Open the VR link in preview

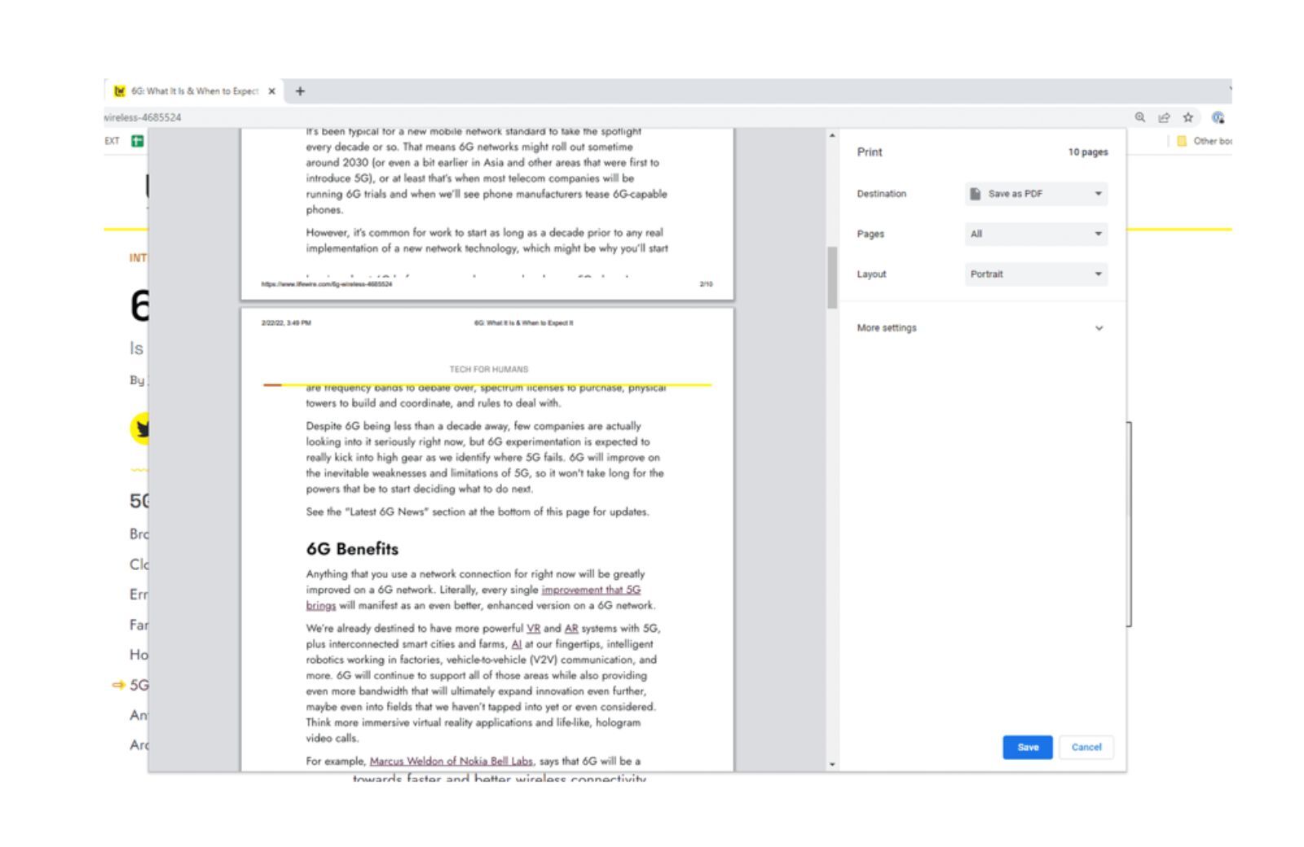533,629
